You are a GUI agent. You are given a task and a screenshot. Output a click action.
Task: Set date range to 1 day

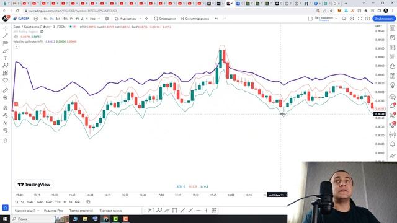click(17, 202)
